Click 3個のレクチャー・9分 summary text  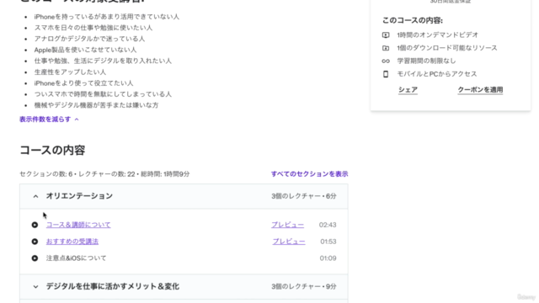pyautogui.click(x=304, y=286)
